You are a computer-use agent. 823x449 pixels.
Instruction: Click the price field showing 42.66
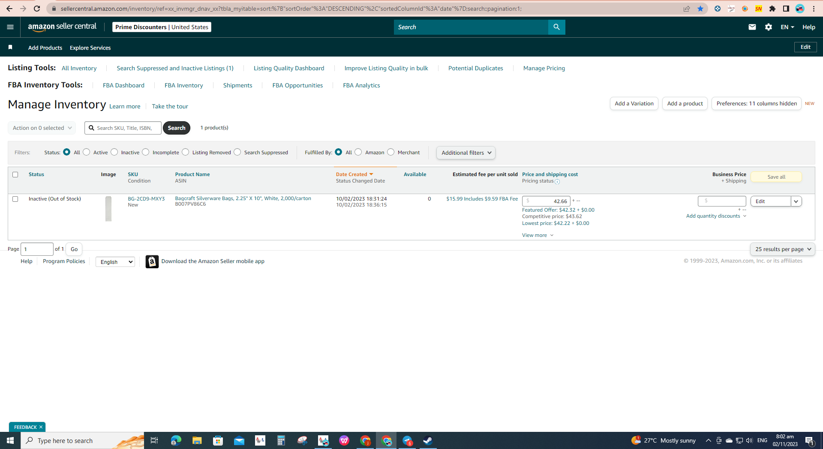coord(546,201)
